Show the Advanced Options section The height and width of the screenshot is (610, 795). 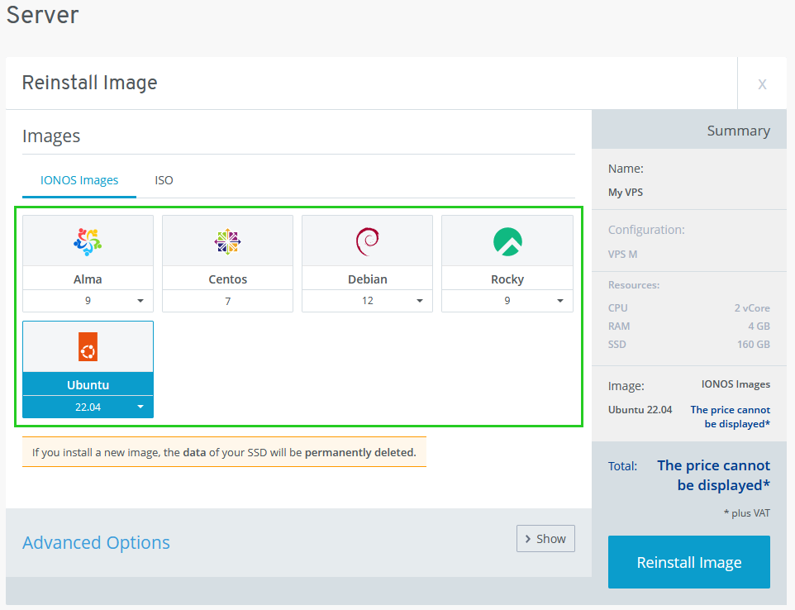(x=545, y=539)
